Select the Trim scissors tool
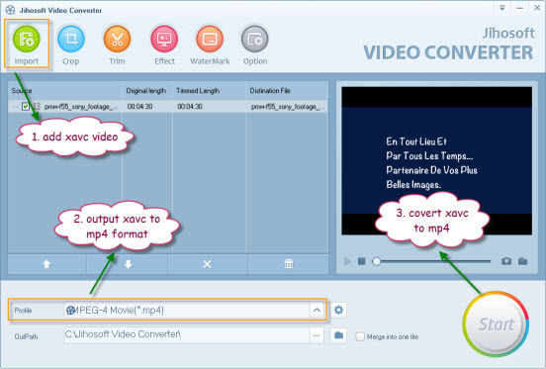 (x=117, y=39)
